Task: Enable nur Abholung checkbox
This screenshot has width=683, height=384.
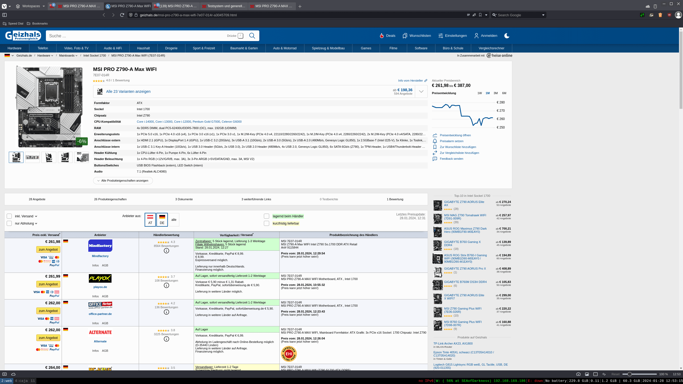Action: click(9, 223)
